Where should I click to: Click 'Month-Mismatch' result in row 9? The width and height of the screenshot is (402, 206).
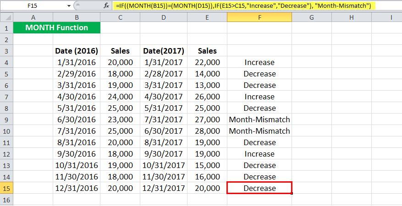coord(259,119)
